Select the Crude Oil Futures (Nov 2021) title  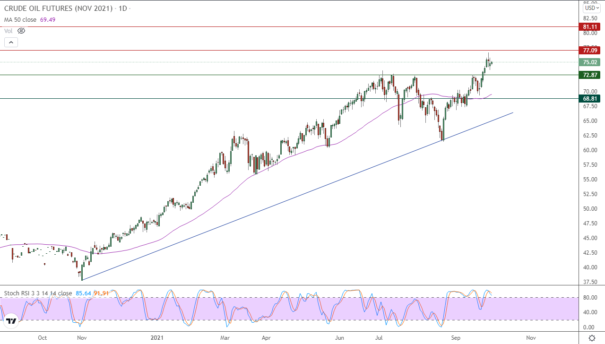point(60,9)
